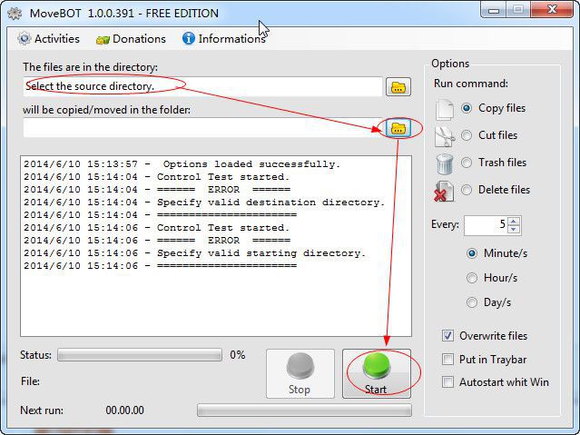Screen dimensions: 580x435
Task: Enable the Autostart whit Win checkbox
Action: pyautogui.click(x=447, y=381)
